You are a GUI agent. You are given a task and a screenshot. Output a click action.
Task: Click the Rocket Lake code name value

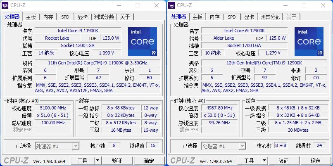tap(57, 38)
